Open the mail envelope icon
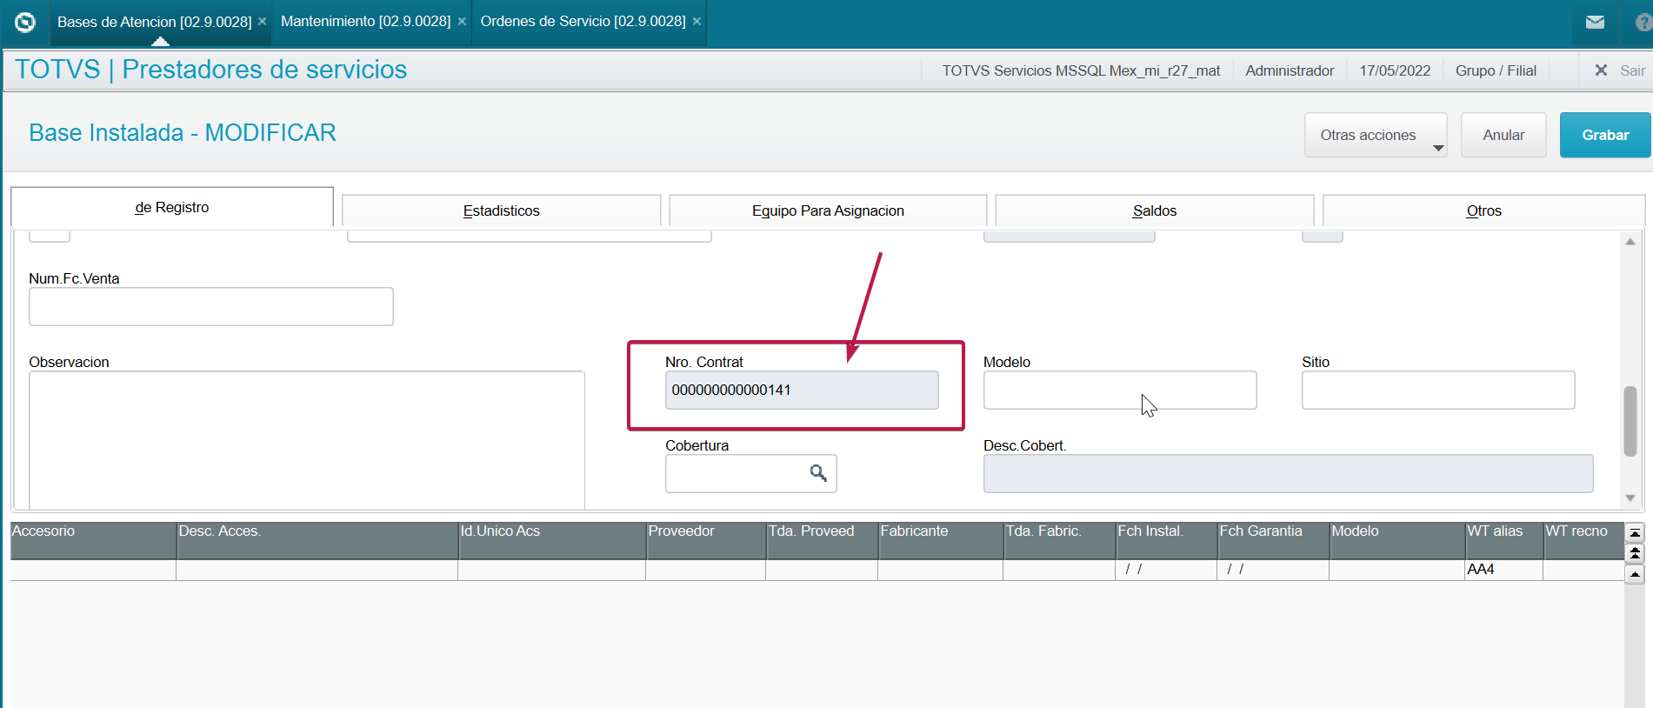 click(1595, 23)
